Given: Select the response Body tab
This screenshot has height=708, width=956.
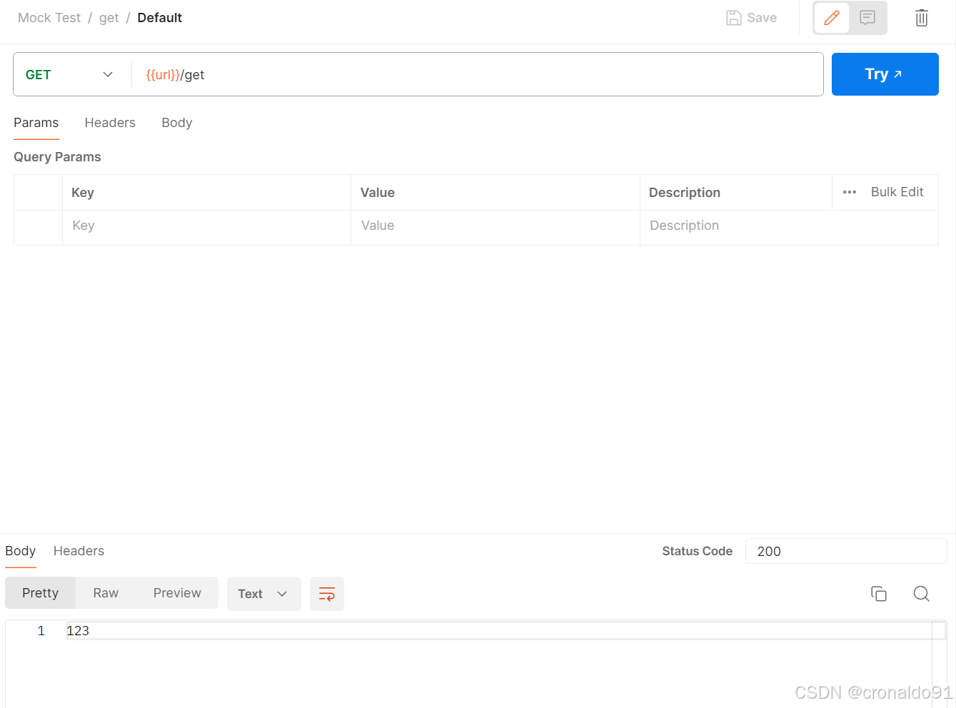Looking at the screenshot, I should tap(21, 551).
